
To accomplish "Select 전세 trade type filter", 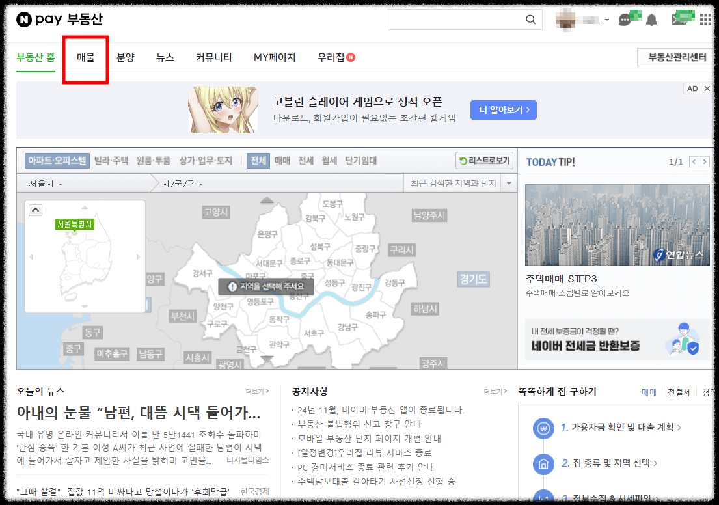I will point(306,161).
